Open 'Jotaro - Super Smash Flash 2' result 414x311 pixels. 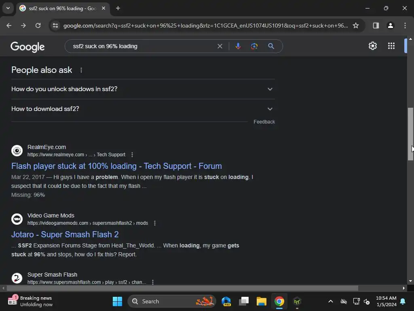tap(65, 234)
